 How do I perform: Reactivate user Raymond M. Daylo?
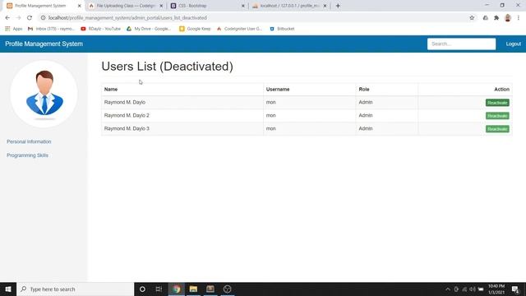pyautogui.click(x=497, y=103)
